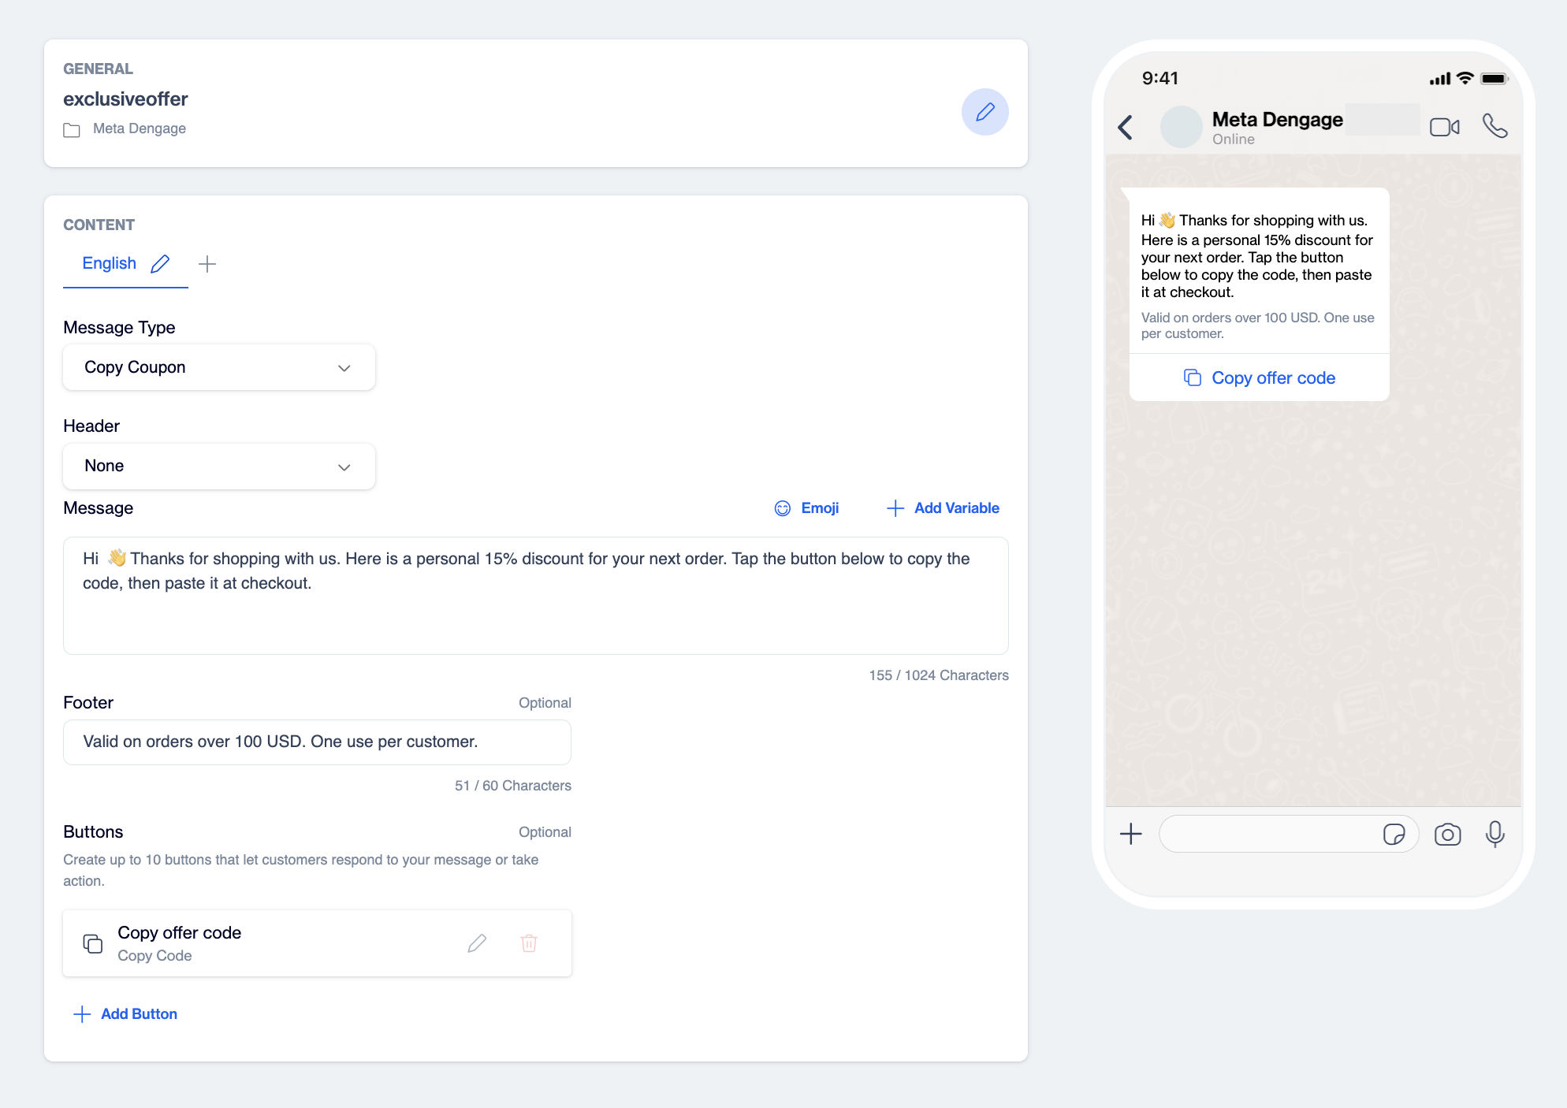Open the Message Type Copy Coupon dropdown
The width and height of the screenshot is (1567, 1108).
[219, 367]
